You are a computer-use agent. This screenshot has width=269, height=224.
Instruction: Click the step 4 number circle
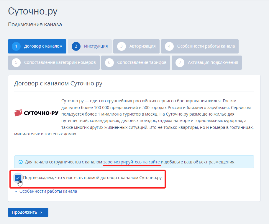tap(169, 46)
